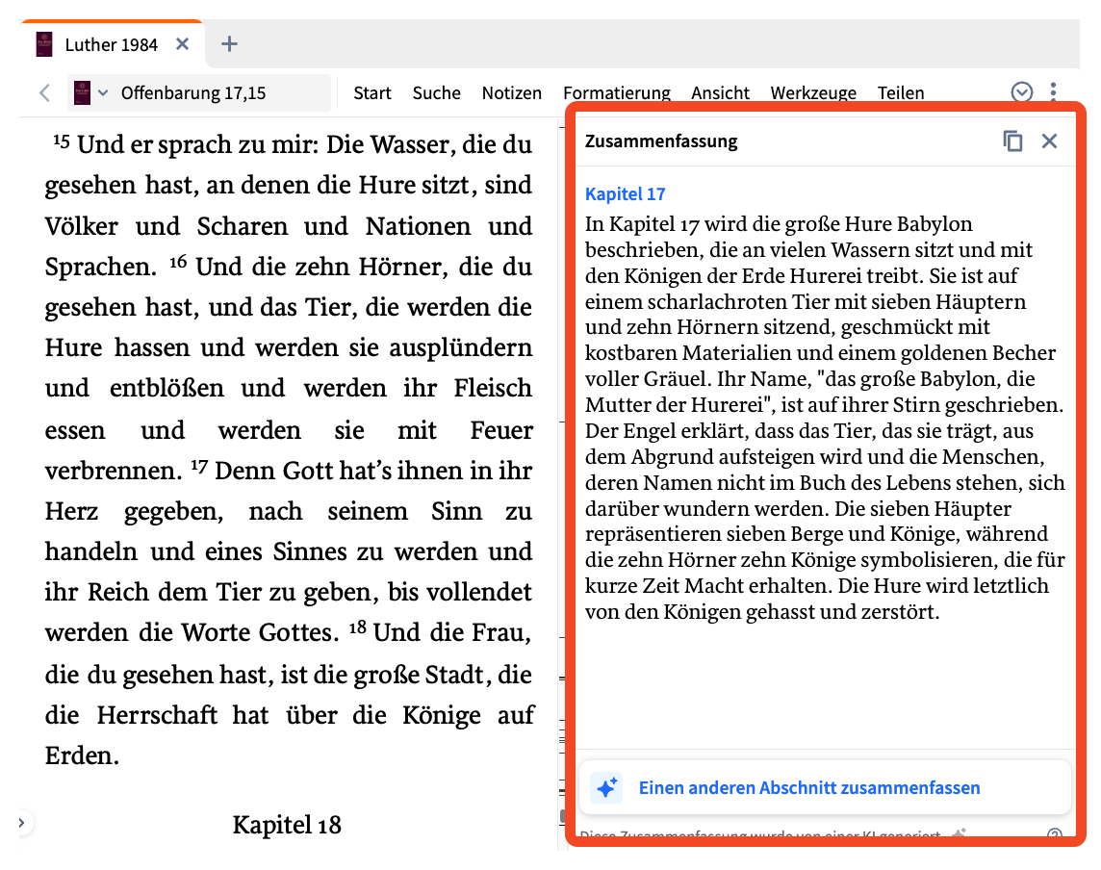Click Einen anderen Abschnitt zusammenfassen
The width and height of the screenshot is (1101, 870).
coord(825,788)
